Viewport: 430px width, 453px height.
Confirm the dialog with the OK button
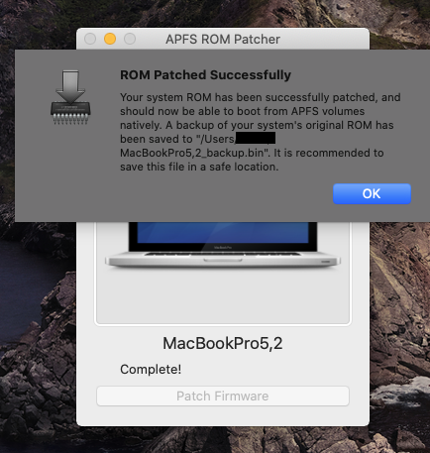(372, 193)
